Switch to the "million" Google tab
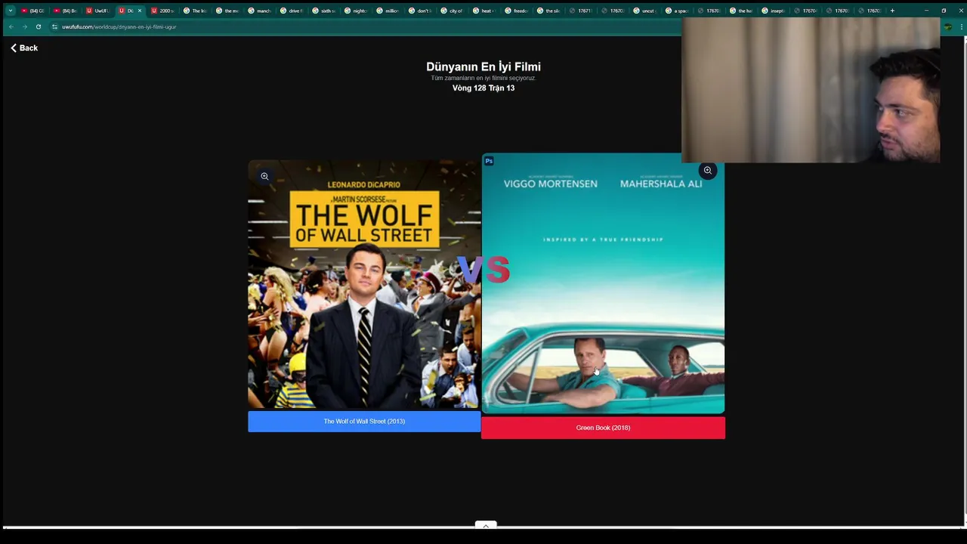 (x=388, y=11)
